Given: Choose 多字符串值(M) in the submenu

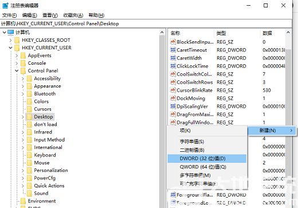Looking at the screenshot, I should coord(207,175).
